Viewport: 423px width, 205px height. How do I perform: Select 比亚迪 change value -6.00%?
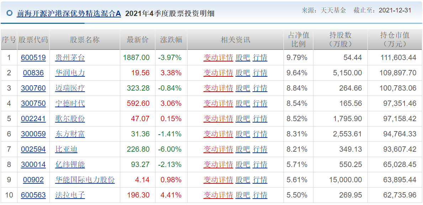(170, 149)
